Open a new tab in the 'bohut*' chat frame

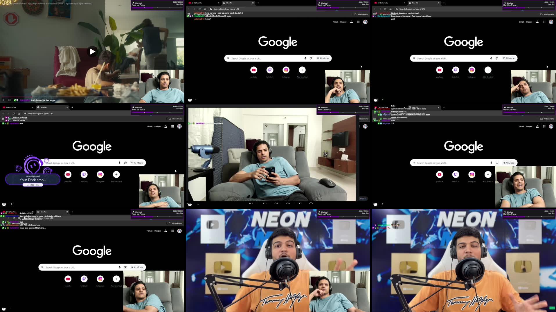pyautogui.click(x=258, y=3)
